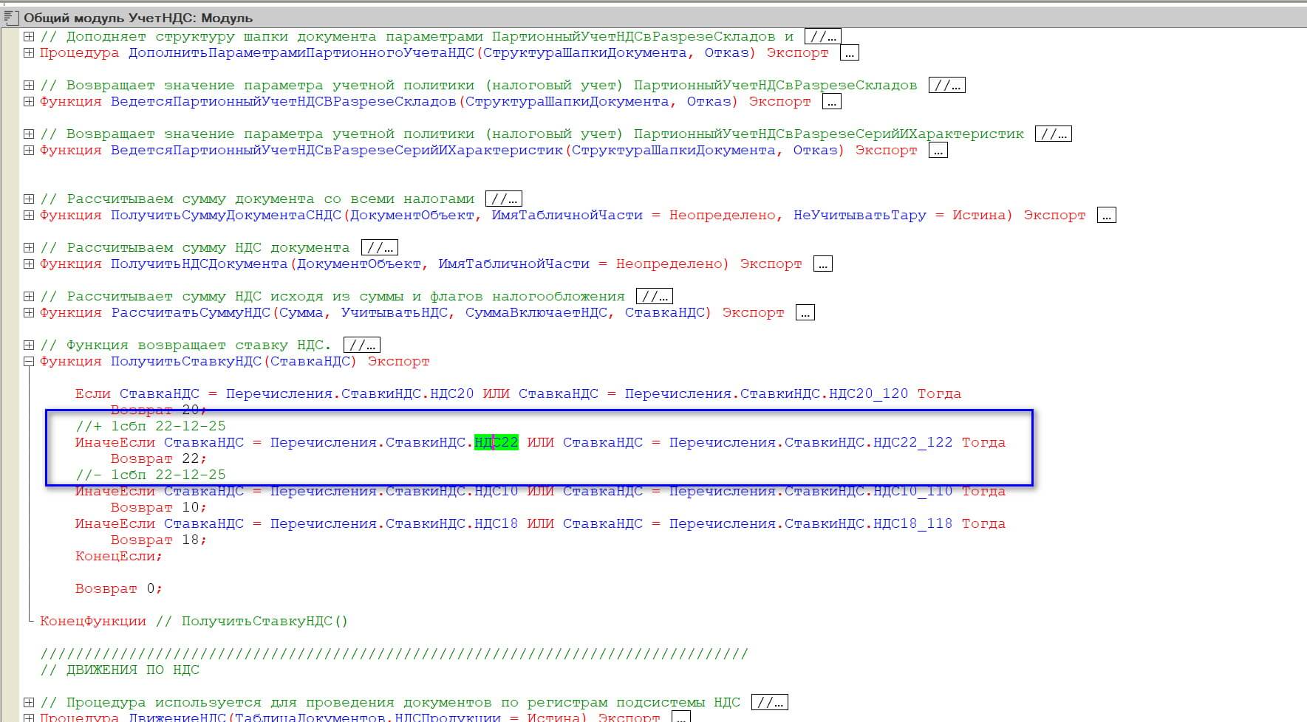Click collapsed comment marker after 'Рассчитываем сумму НДС документа'
1307x722 pixels.
(x=380, y=248)
